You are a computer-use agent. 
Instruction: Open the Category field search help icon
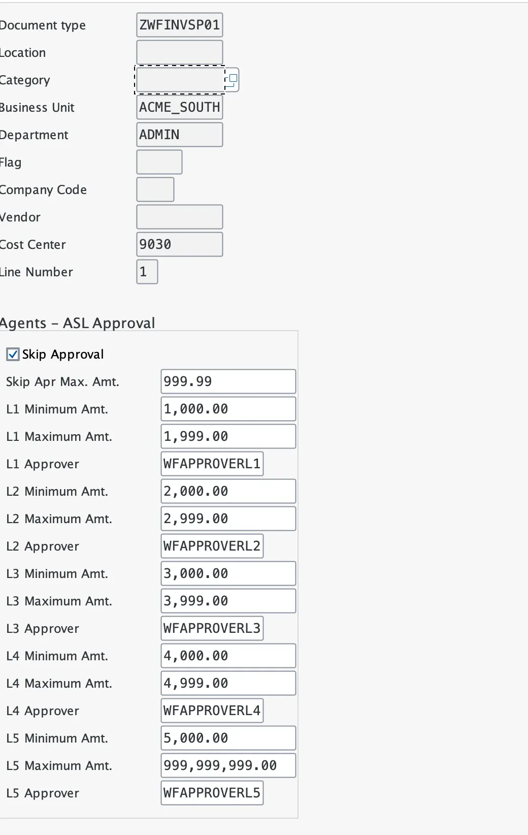pyautogui.click(x=233, y=80)
